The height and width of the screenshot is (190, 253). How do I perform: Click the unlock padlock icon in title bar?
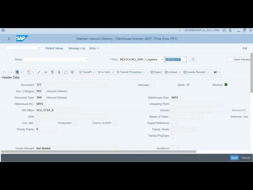tap(230, 30)
